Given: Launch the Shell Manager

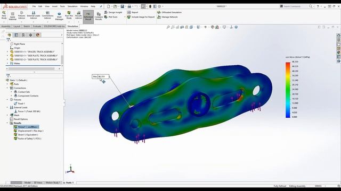Looking at the screenshot, I should pyautogui.click(x=59, y=16).
